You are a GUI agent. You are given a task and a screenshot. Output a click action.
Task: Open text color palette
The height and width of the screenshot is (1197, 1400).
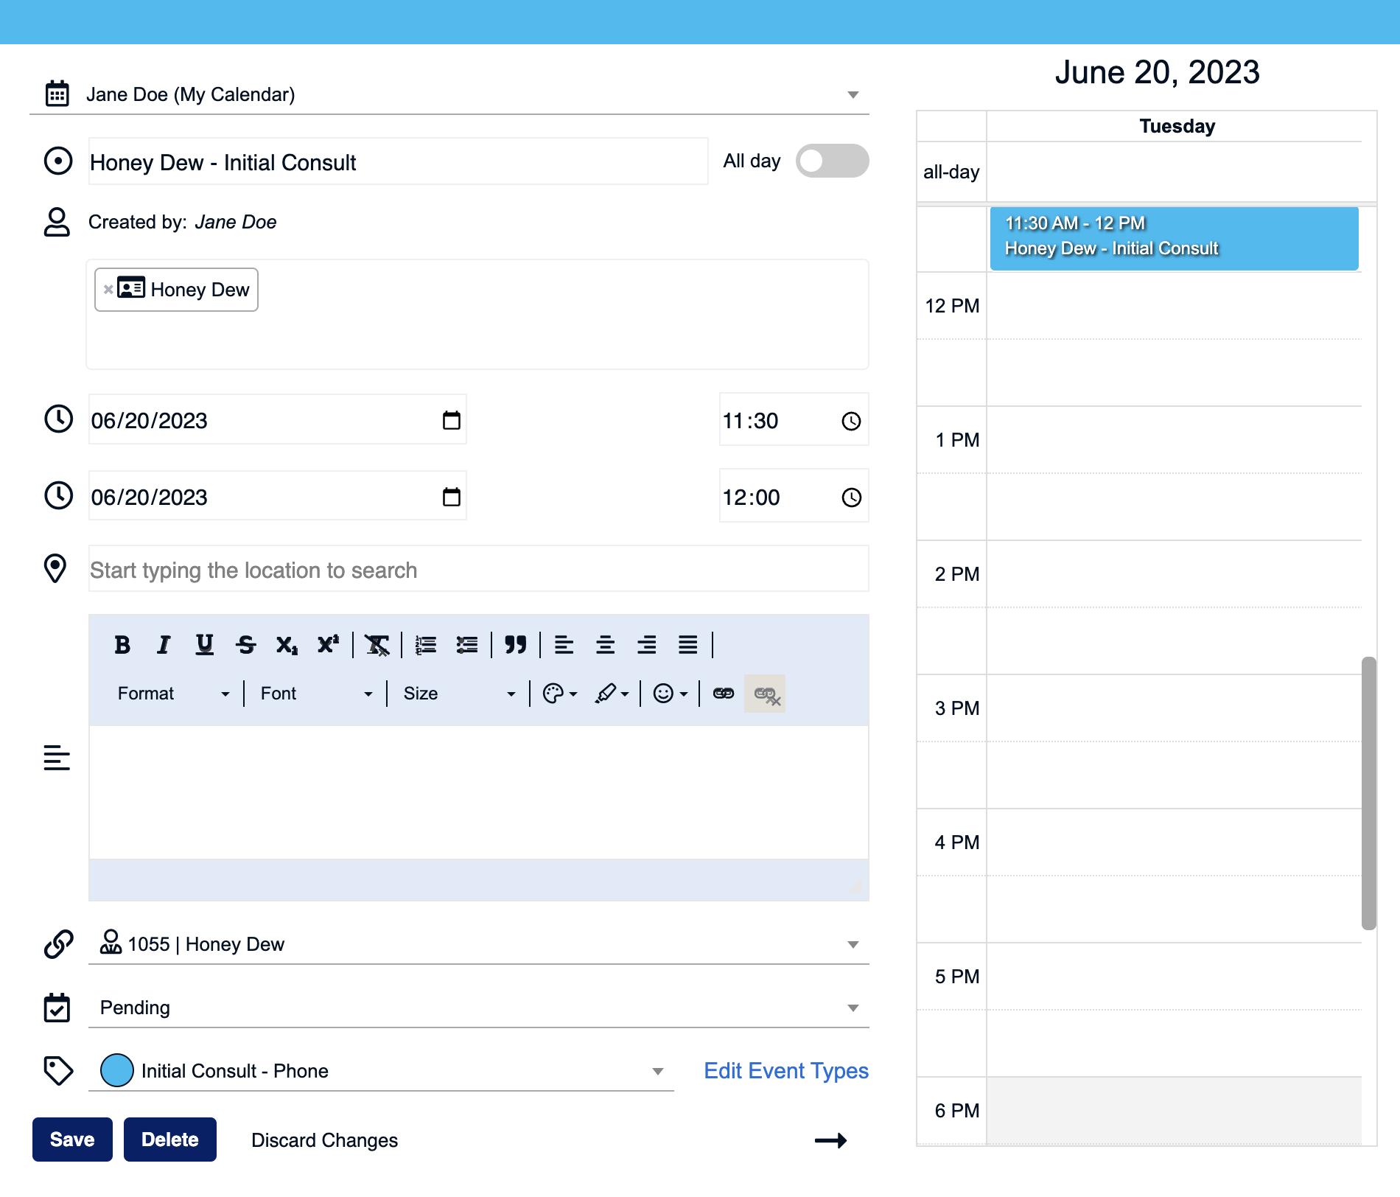click(x=560, y=694)
